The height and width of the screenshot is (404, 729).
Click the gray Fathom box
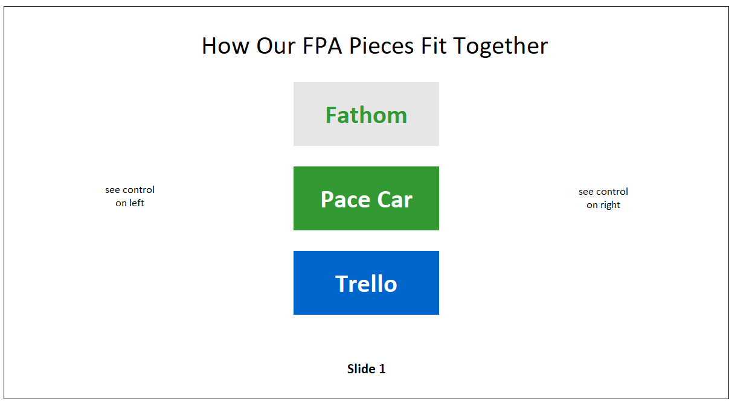366,114
